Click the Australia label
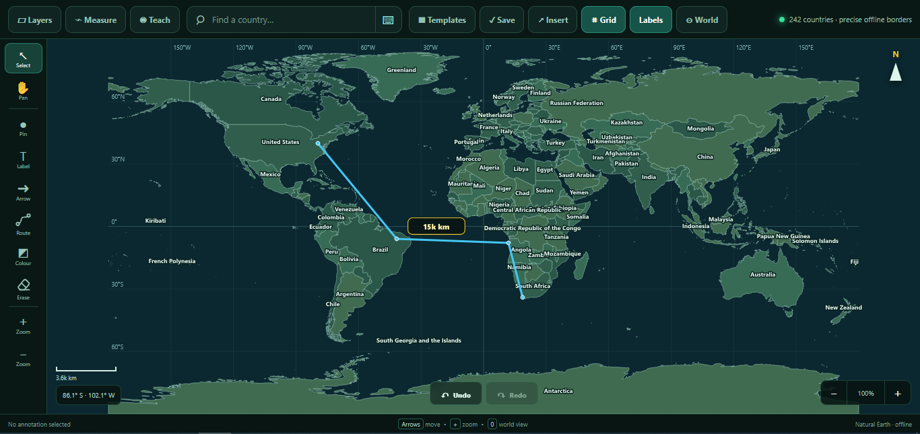 pos(762,275)
